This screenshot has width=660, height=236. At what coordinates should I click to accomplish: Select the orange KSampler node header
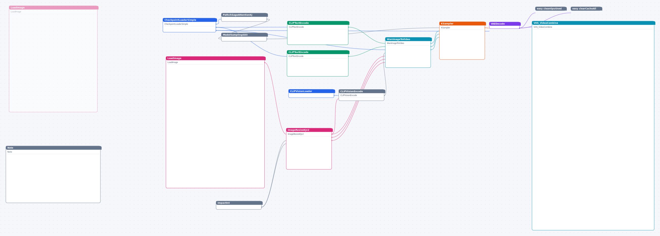coord(463,24)
